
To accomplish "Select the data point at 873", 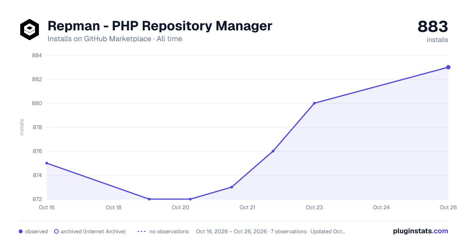I will pos(232,187).
